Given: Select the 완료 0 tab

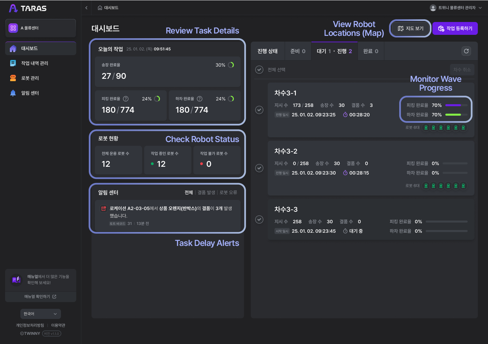Looking at the screenshot, I should [371, 51].
